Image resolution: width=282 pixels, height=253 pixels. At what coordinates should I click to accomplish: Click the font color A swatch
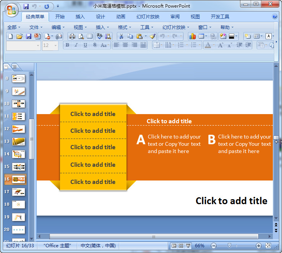(x=208, y=45)
